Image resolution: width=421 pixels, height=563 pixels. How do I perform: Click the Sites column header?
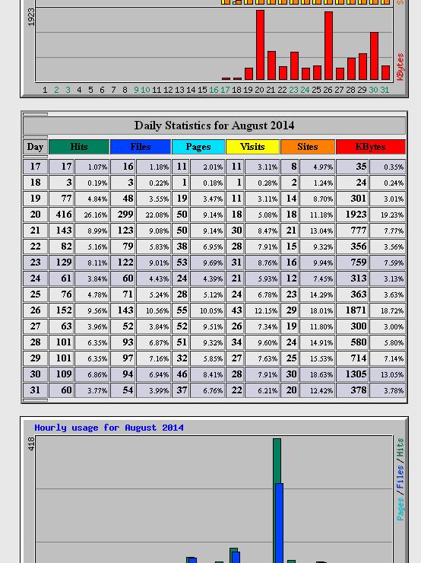coord(307,147)
